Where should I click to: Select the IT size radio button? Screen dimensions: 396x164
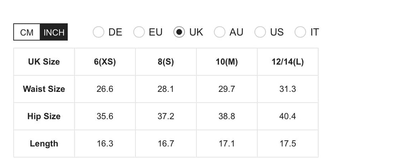[x=301, y=32]
